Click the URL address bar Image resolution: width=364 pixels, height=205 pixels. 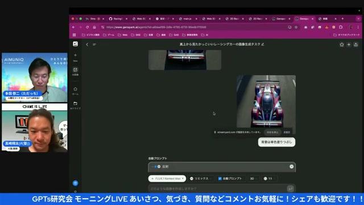195,27
